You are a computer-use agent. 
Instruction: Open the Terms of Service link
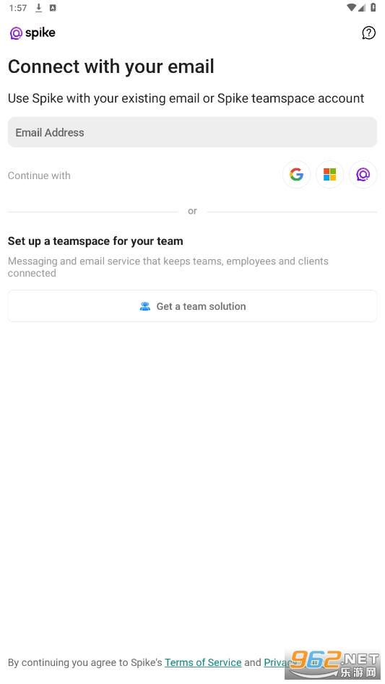point(203,662)
